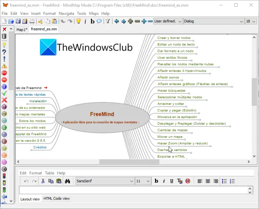Open the font size 18 dropdown
The image size is (259, 209).
tap(251, 21)
